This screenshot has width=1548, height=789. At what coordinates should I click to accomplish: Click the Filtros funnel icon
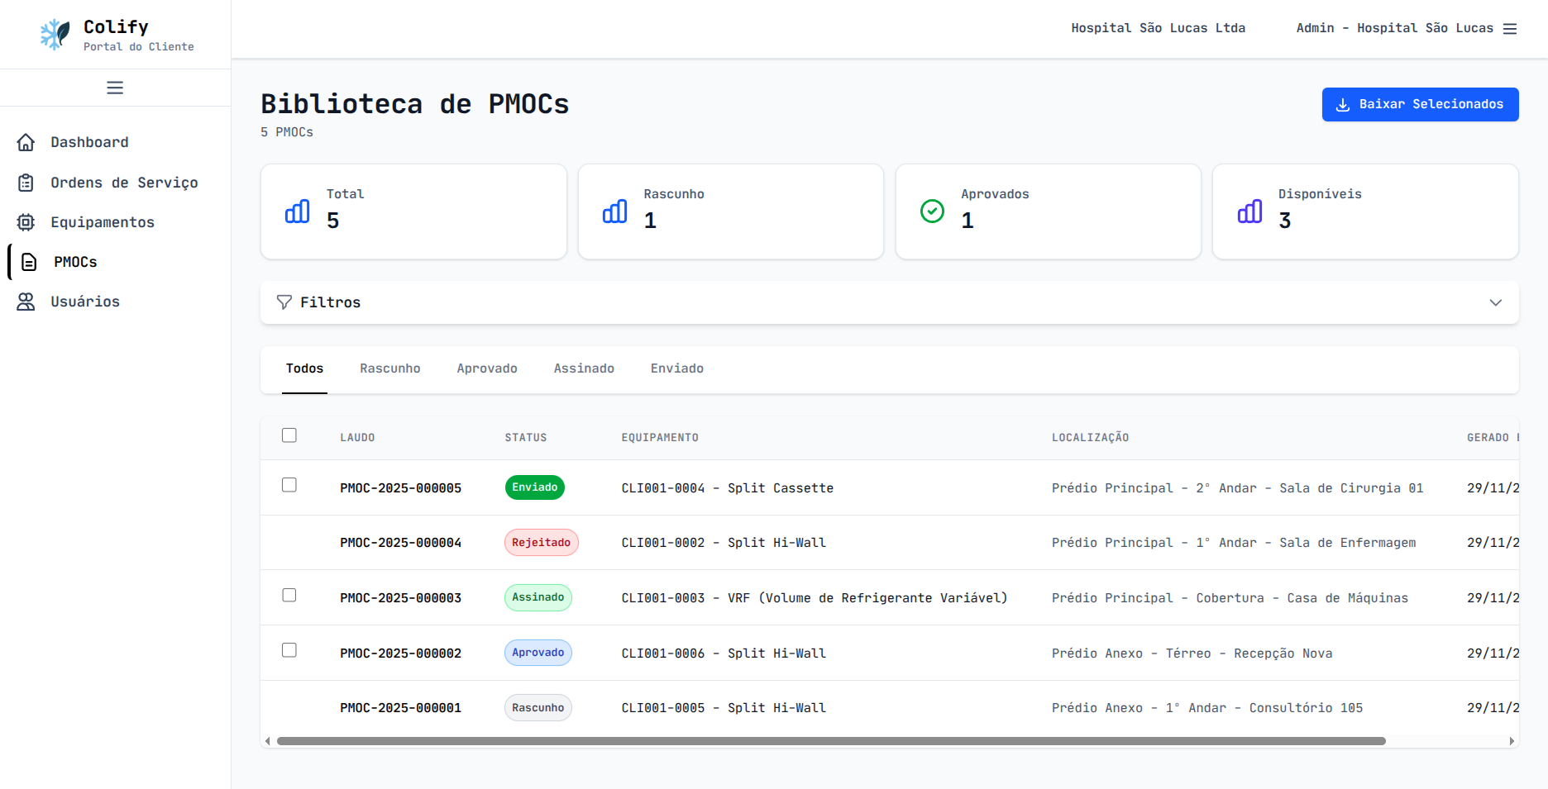pyautogui.click(x=284, y=302)
